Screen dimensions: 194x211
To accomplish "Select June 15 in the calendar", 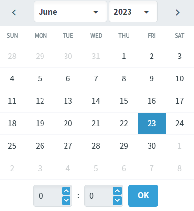I will (124, 101).
